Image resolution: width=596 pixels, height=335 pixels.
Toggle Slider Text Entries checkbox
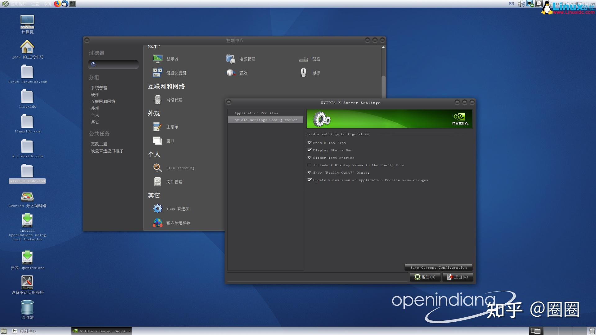tap(309, 158)
